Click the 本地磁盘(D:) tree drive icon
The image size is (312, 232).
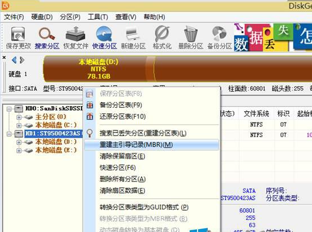coord(28,142)
